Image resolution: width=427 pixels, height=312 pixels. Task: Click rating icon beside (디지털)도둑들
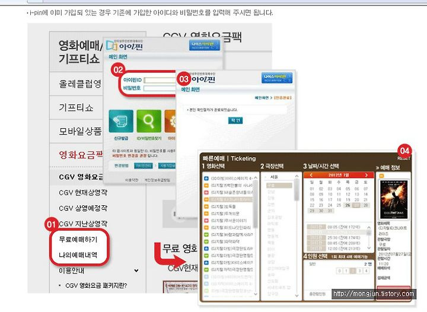coord(206,206)
